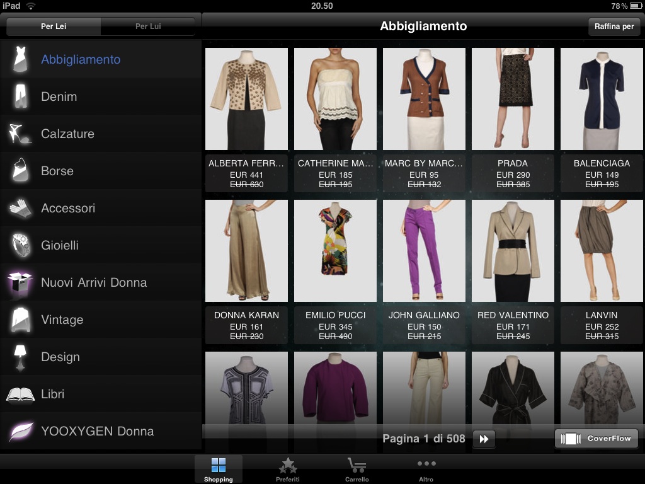This screenshot has height=484, width=645.
Task: View the Alberta Ferretti beaded jacket photo
Action: pyautogui.click(x=246, y=99)
